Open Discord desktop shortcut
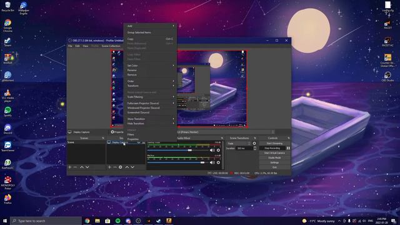Viewport: 400px width, 225px height. tap(7, 129)
